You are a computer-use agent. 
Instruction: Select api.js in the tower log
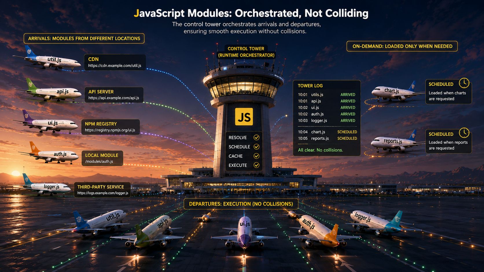316,101
